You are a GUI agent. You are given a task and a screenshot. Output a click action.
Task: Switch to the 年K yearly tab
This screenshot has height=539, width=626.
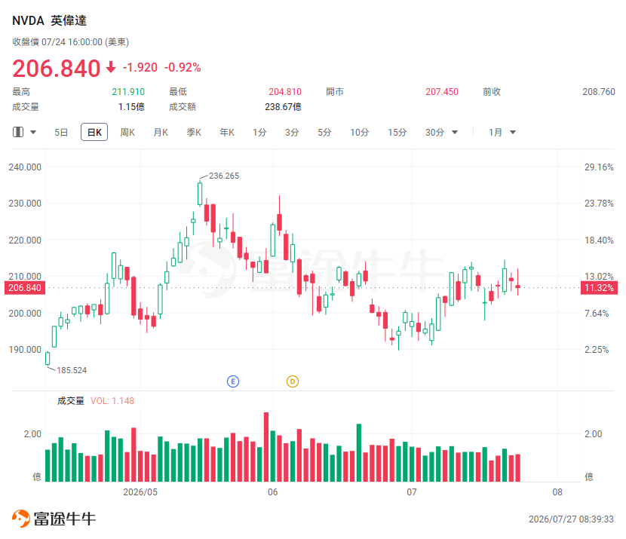point(227,133)
